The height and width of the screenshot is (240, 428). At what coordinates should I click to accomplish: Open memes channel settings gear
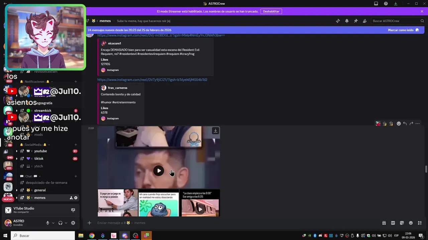tap(76, 198)
